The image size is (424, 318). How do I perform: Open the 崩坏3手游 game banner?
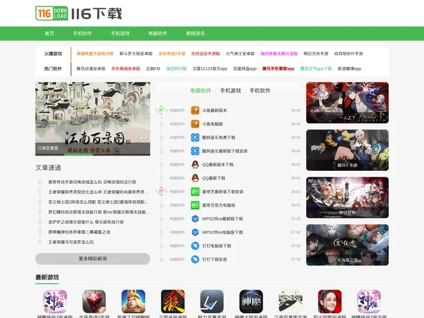tap(347, 150)
